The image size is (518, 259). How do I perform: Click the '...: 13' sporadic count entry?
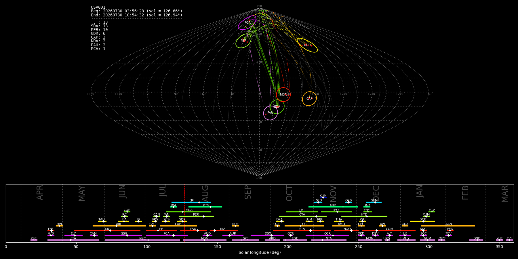(99, 22)
